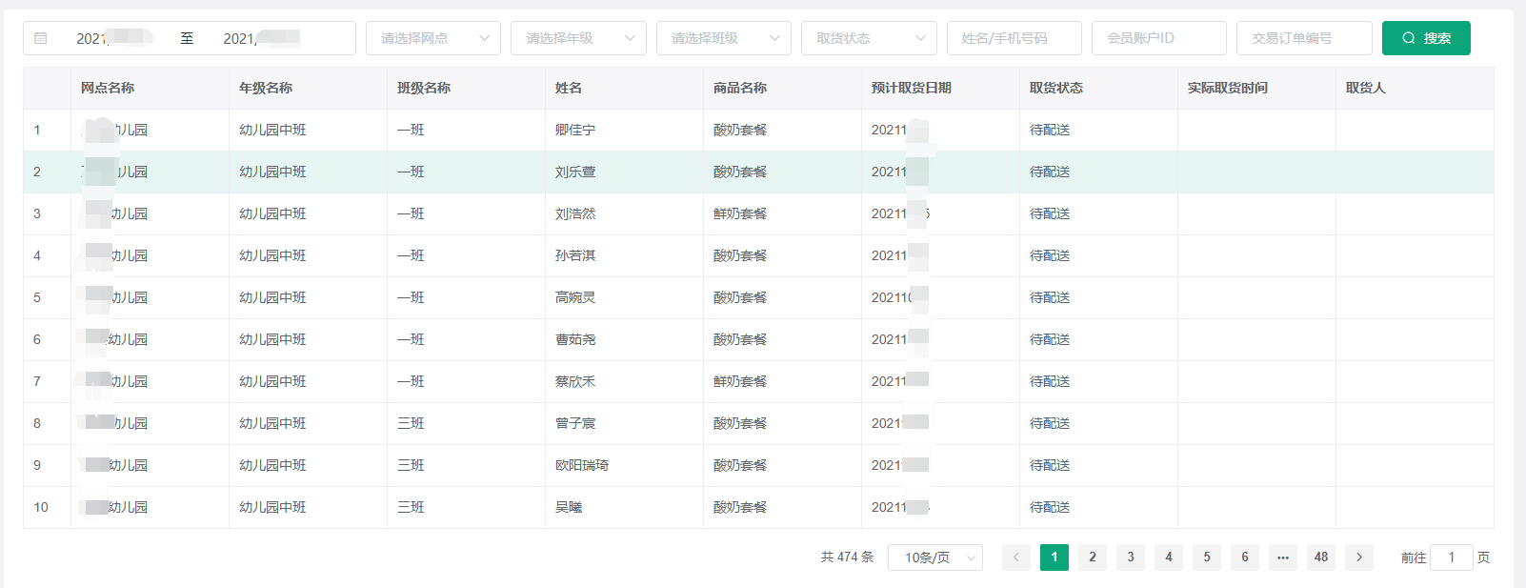Image resolution: width=1526 pixels, height=588 pixels.
Task: Open the 请选择班级 selector
Action: coord(723,38)
